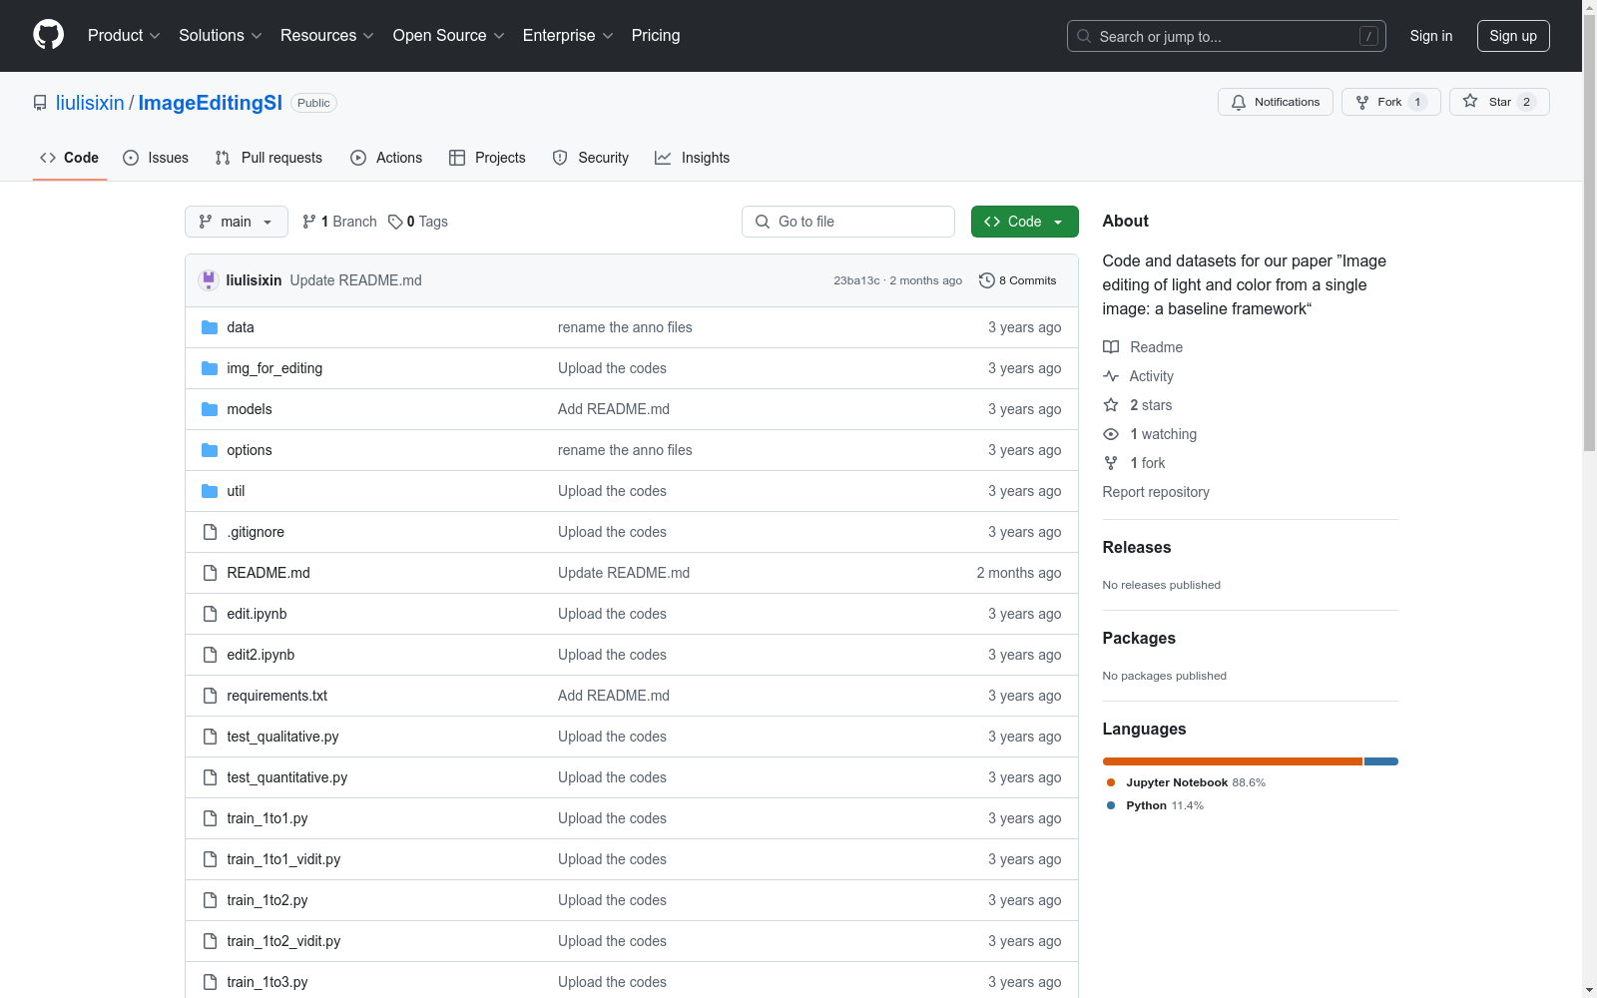Switch to the Actions tab
This screenshot has height=998, width=1597.
click(386, 158)
